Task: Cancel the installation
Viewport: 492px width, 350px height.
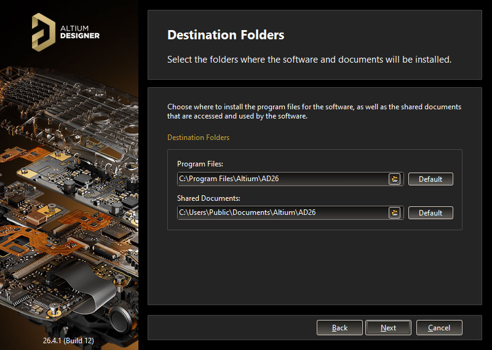Action: [x=439, y=328]
